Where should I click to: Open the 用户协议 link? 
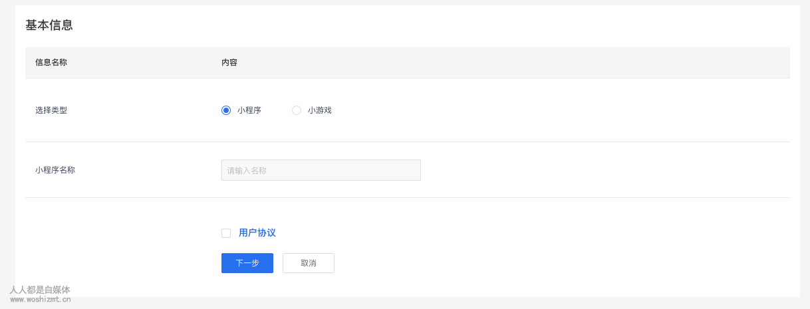[257, 233]
